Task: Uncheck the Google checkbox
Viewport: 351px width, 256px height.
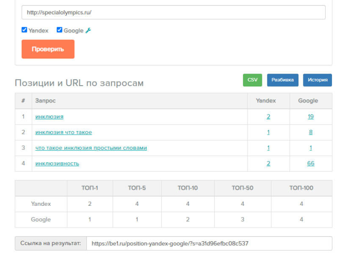Action: tap(60, 30)
